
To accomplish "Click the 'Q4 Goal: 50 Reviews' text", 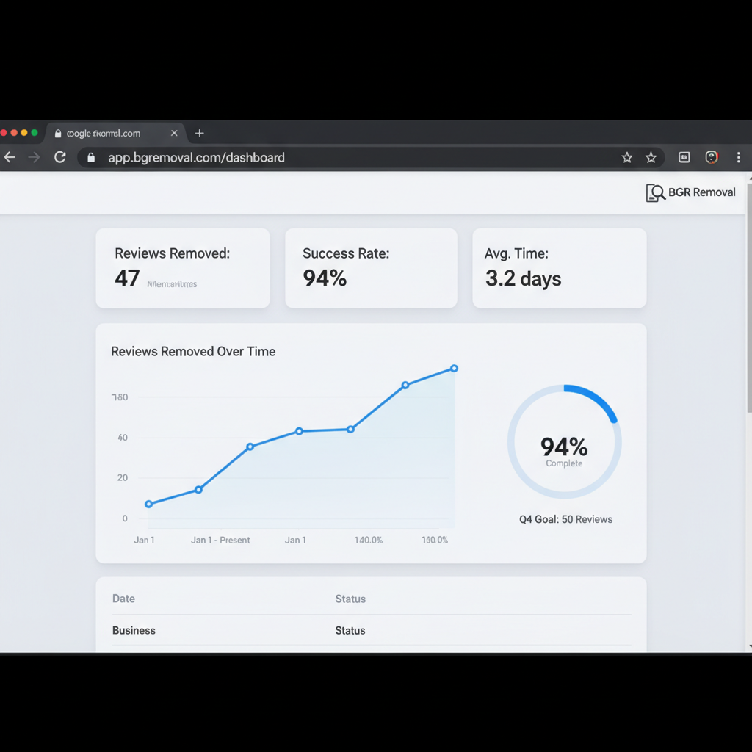I will point(566,519).
